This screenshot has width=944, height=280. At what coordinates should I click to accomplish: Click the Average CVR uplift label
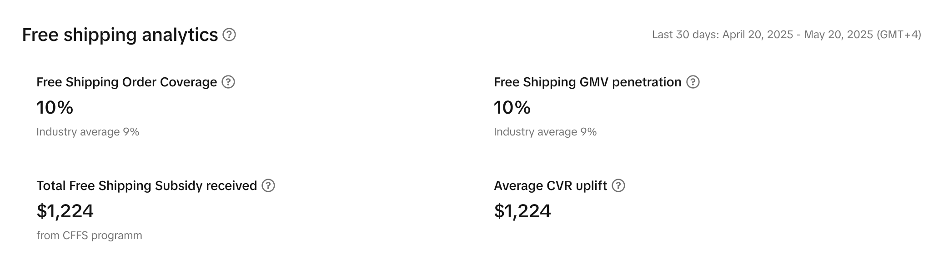(550, 185)
